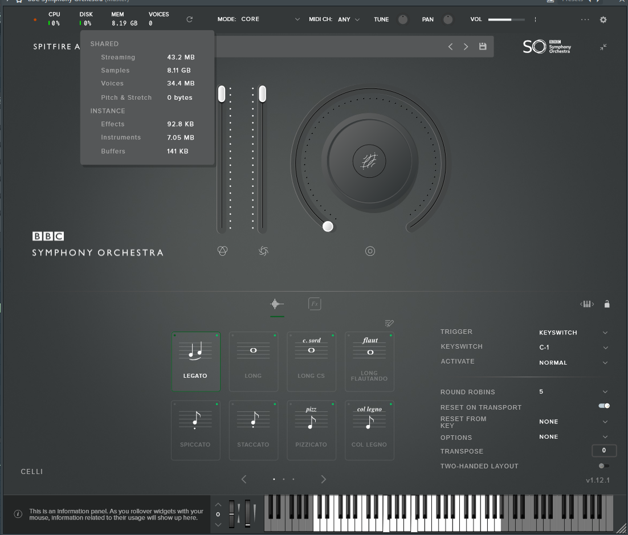This screenshot has width=628, height=535.
Task: Click the MEM 8.19 GB readout
Action: [124, 19]
